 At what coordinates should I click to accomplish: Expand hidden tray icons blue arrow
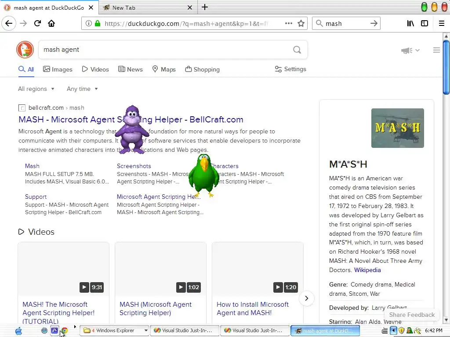(393, 331)
